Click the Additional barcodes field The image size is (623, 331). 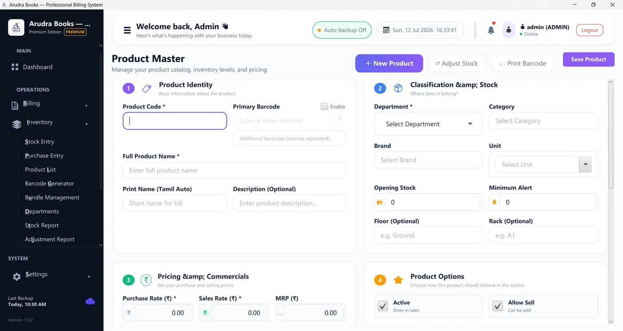tap(289, 138)
